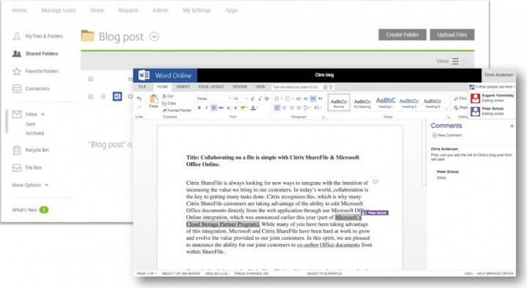Open the font size dropdown
The width and height of the screenshot is (527, 288).
(247, 99)
